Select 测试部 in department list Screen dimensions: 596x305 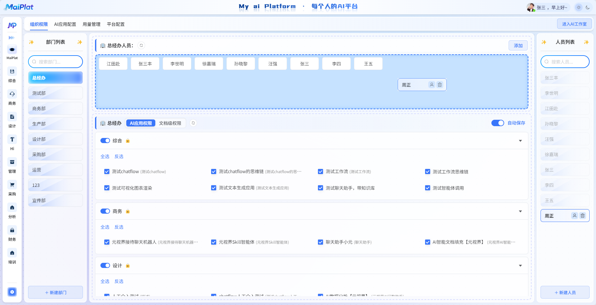coord(55,93)
